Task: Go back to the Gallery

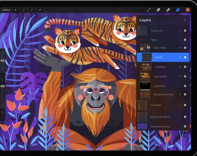Action: tap(6, 10)
